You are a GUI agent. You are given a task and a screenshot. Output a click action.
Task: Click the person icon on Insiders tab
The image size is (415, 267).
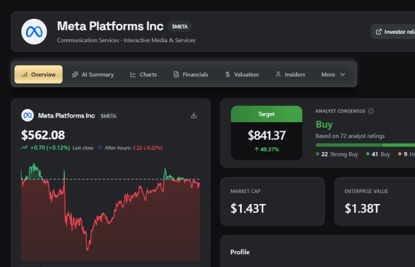(x=278, y=75)
